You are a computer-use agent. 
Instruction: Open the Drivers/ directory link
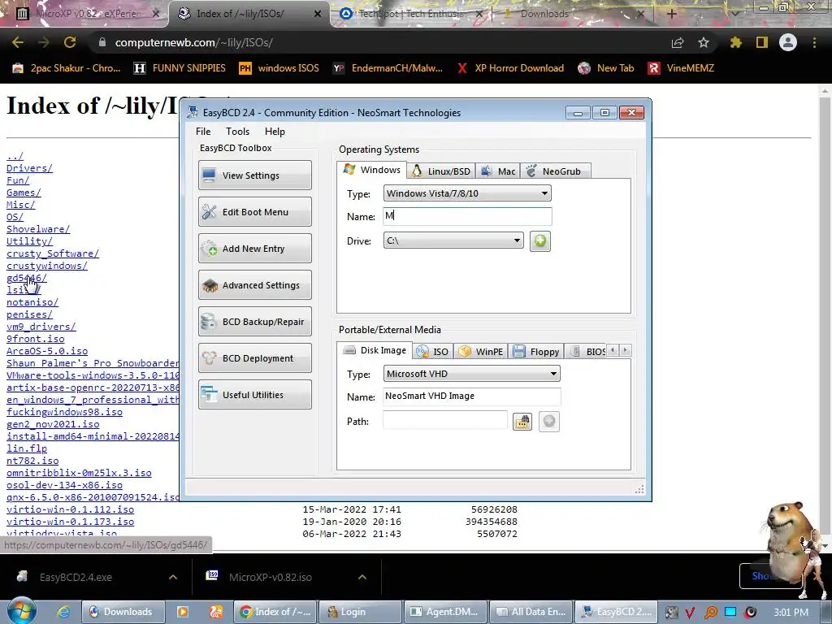29,168
